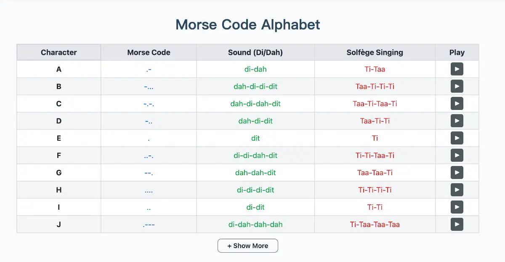Play the Morse code sound for letter A
Viewport: 505px width, 262px height.
(x=457, y=69)
